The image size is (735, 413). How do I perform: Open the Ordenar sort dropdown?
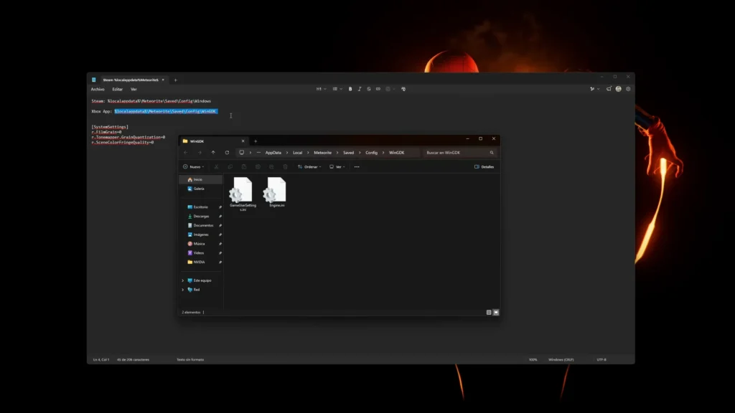pos(309,166)
